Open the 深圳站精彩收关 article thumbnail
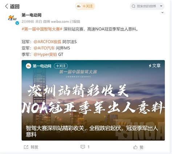This screenshot has height=154, width=172. tap(93, 100)
